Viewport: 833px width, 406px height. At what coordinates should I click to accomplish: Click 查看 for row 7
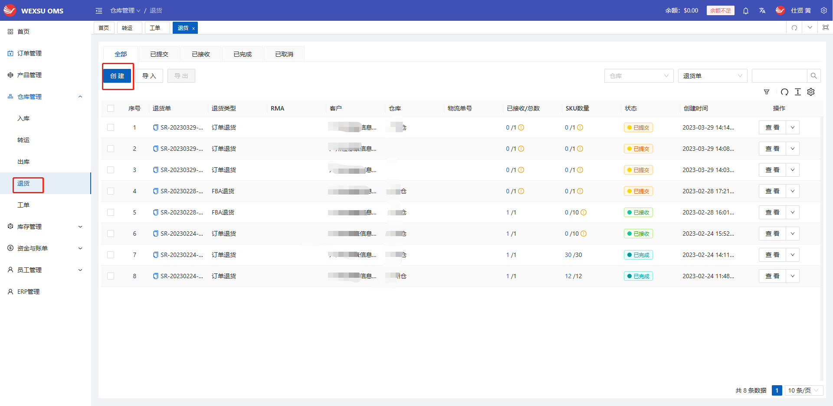click(x=772, y=255)
